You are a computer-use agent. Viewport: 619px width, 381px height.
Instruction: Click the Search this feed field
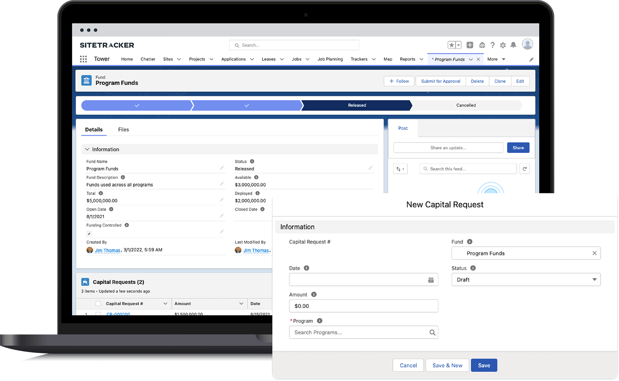pyautogui.click(x=468, y=169)
